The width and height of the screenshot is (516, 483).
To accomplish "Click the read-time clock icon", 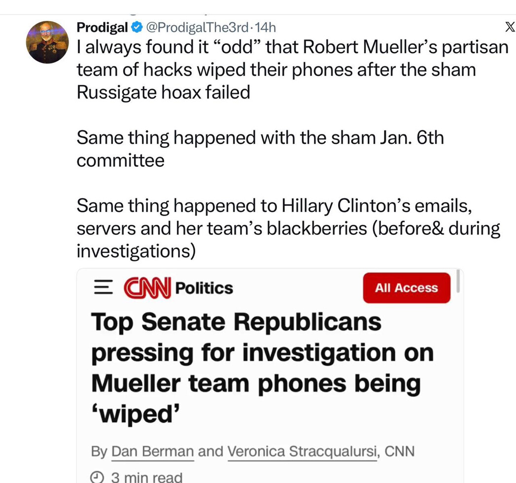I will pyautogui.click(x=99, y=477).
